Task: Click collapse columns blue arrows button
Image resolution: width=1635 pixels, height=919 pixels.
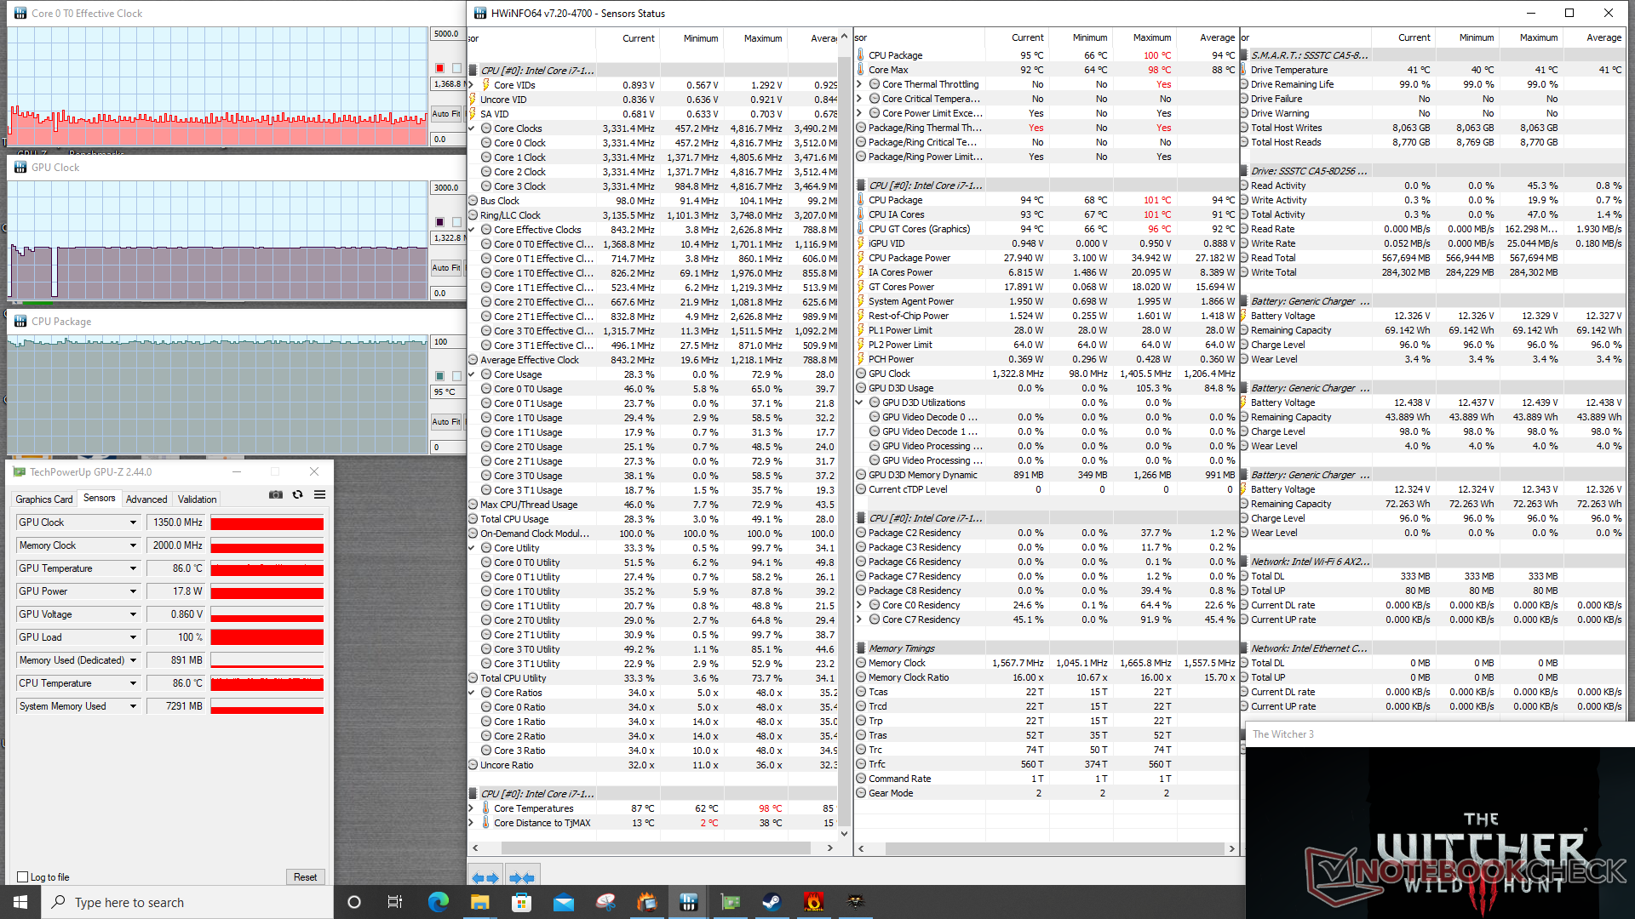Action: [x=521, y=877]
